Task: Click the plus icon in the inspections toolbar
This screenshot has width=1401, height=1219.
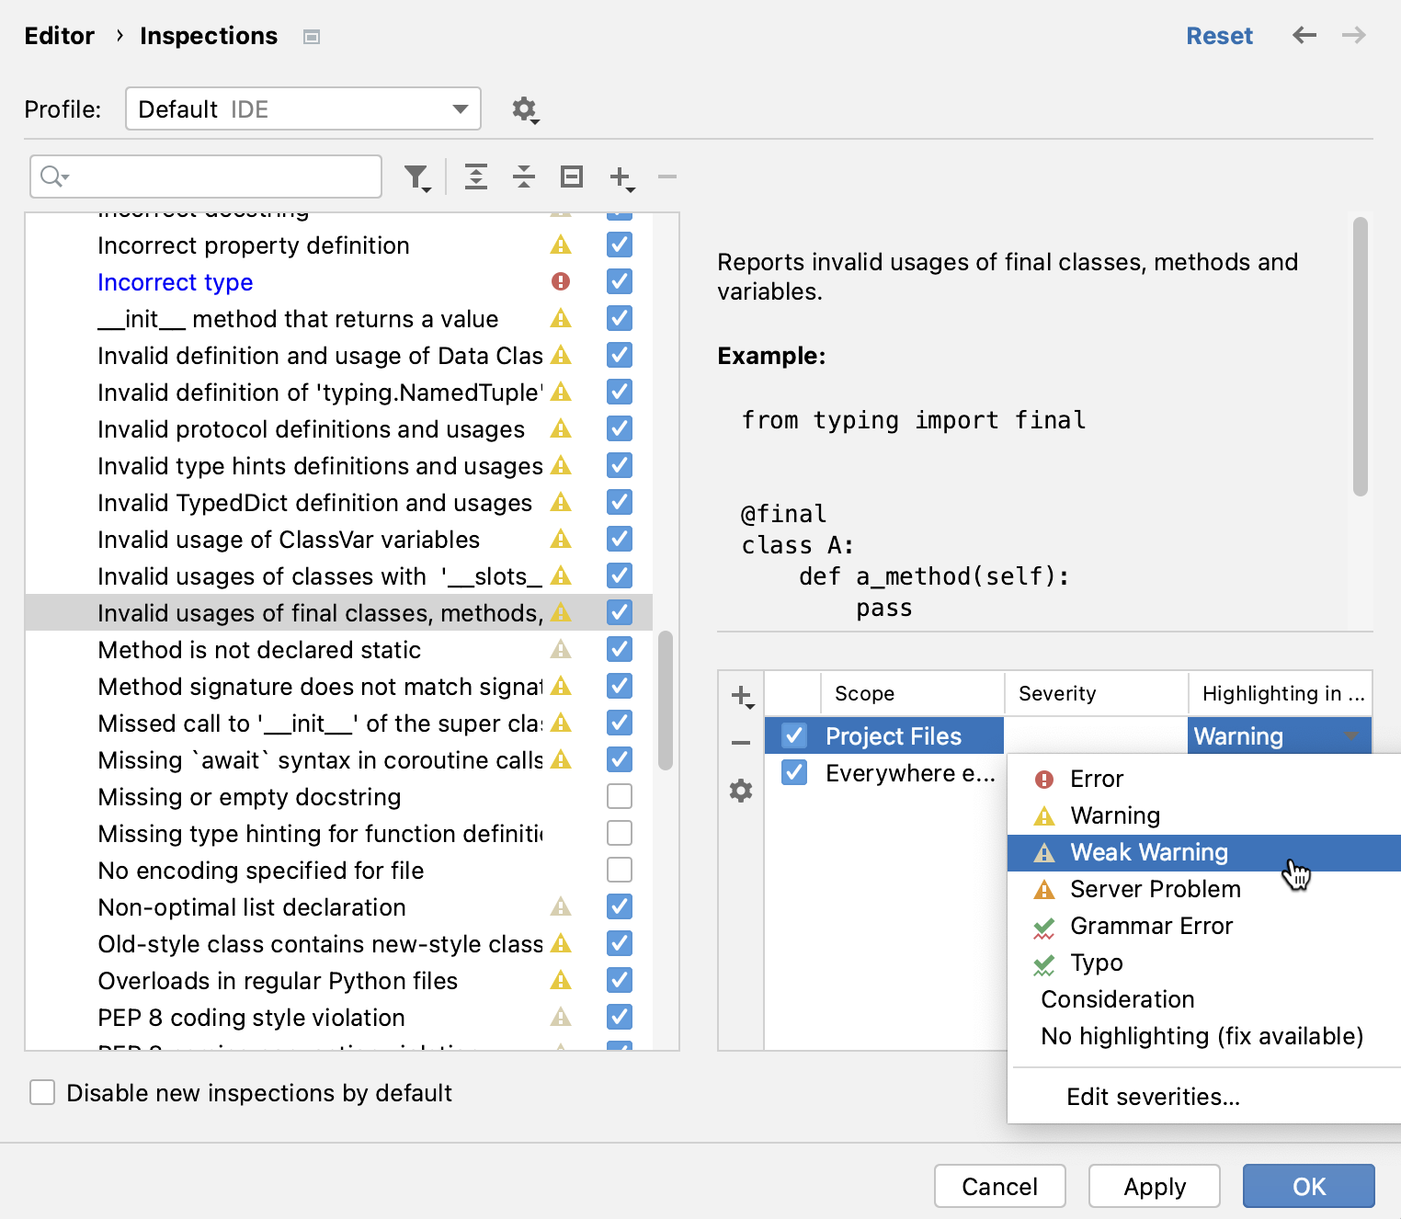Action: pos(621,177)
